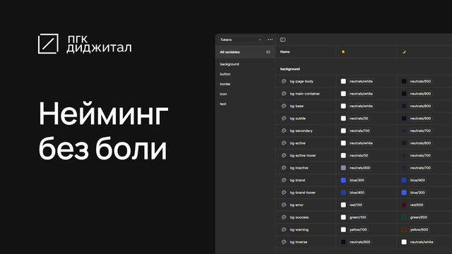Image resolution: width=452 pixels, height=254 pixels.
Task: Select the bg-base variable name
Action: [297, 107]
